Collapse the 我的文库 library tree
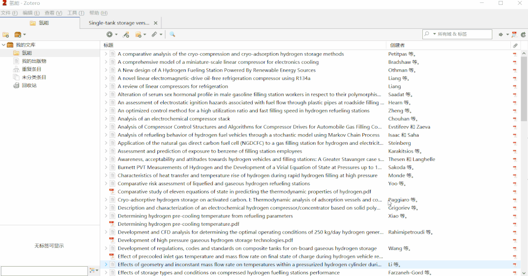Viewport: 528px width, 276px height. [3, 45]
